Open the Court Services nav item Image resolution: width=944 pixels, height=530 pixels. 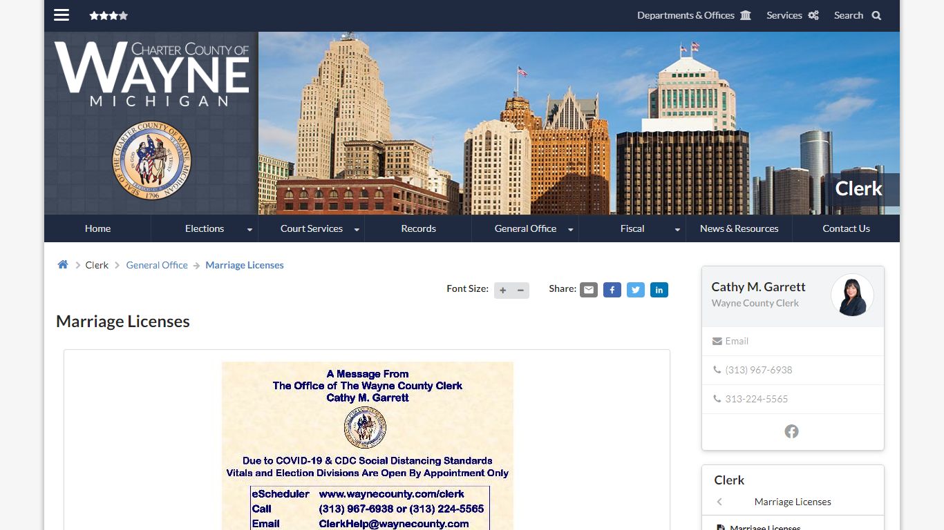312,228
